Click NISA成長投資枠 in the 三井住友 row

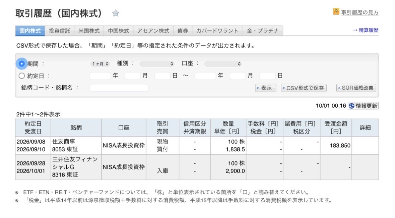coord(124,167)
